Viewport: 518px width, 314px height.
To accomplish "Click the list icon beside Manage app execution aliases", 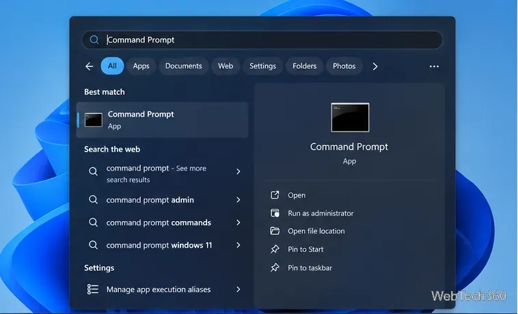I will click(x=93, y=289).
